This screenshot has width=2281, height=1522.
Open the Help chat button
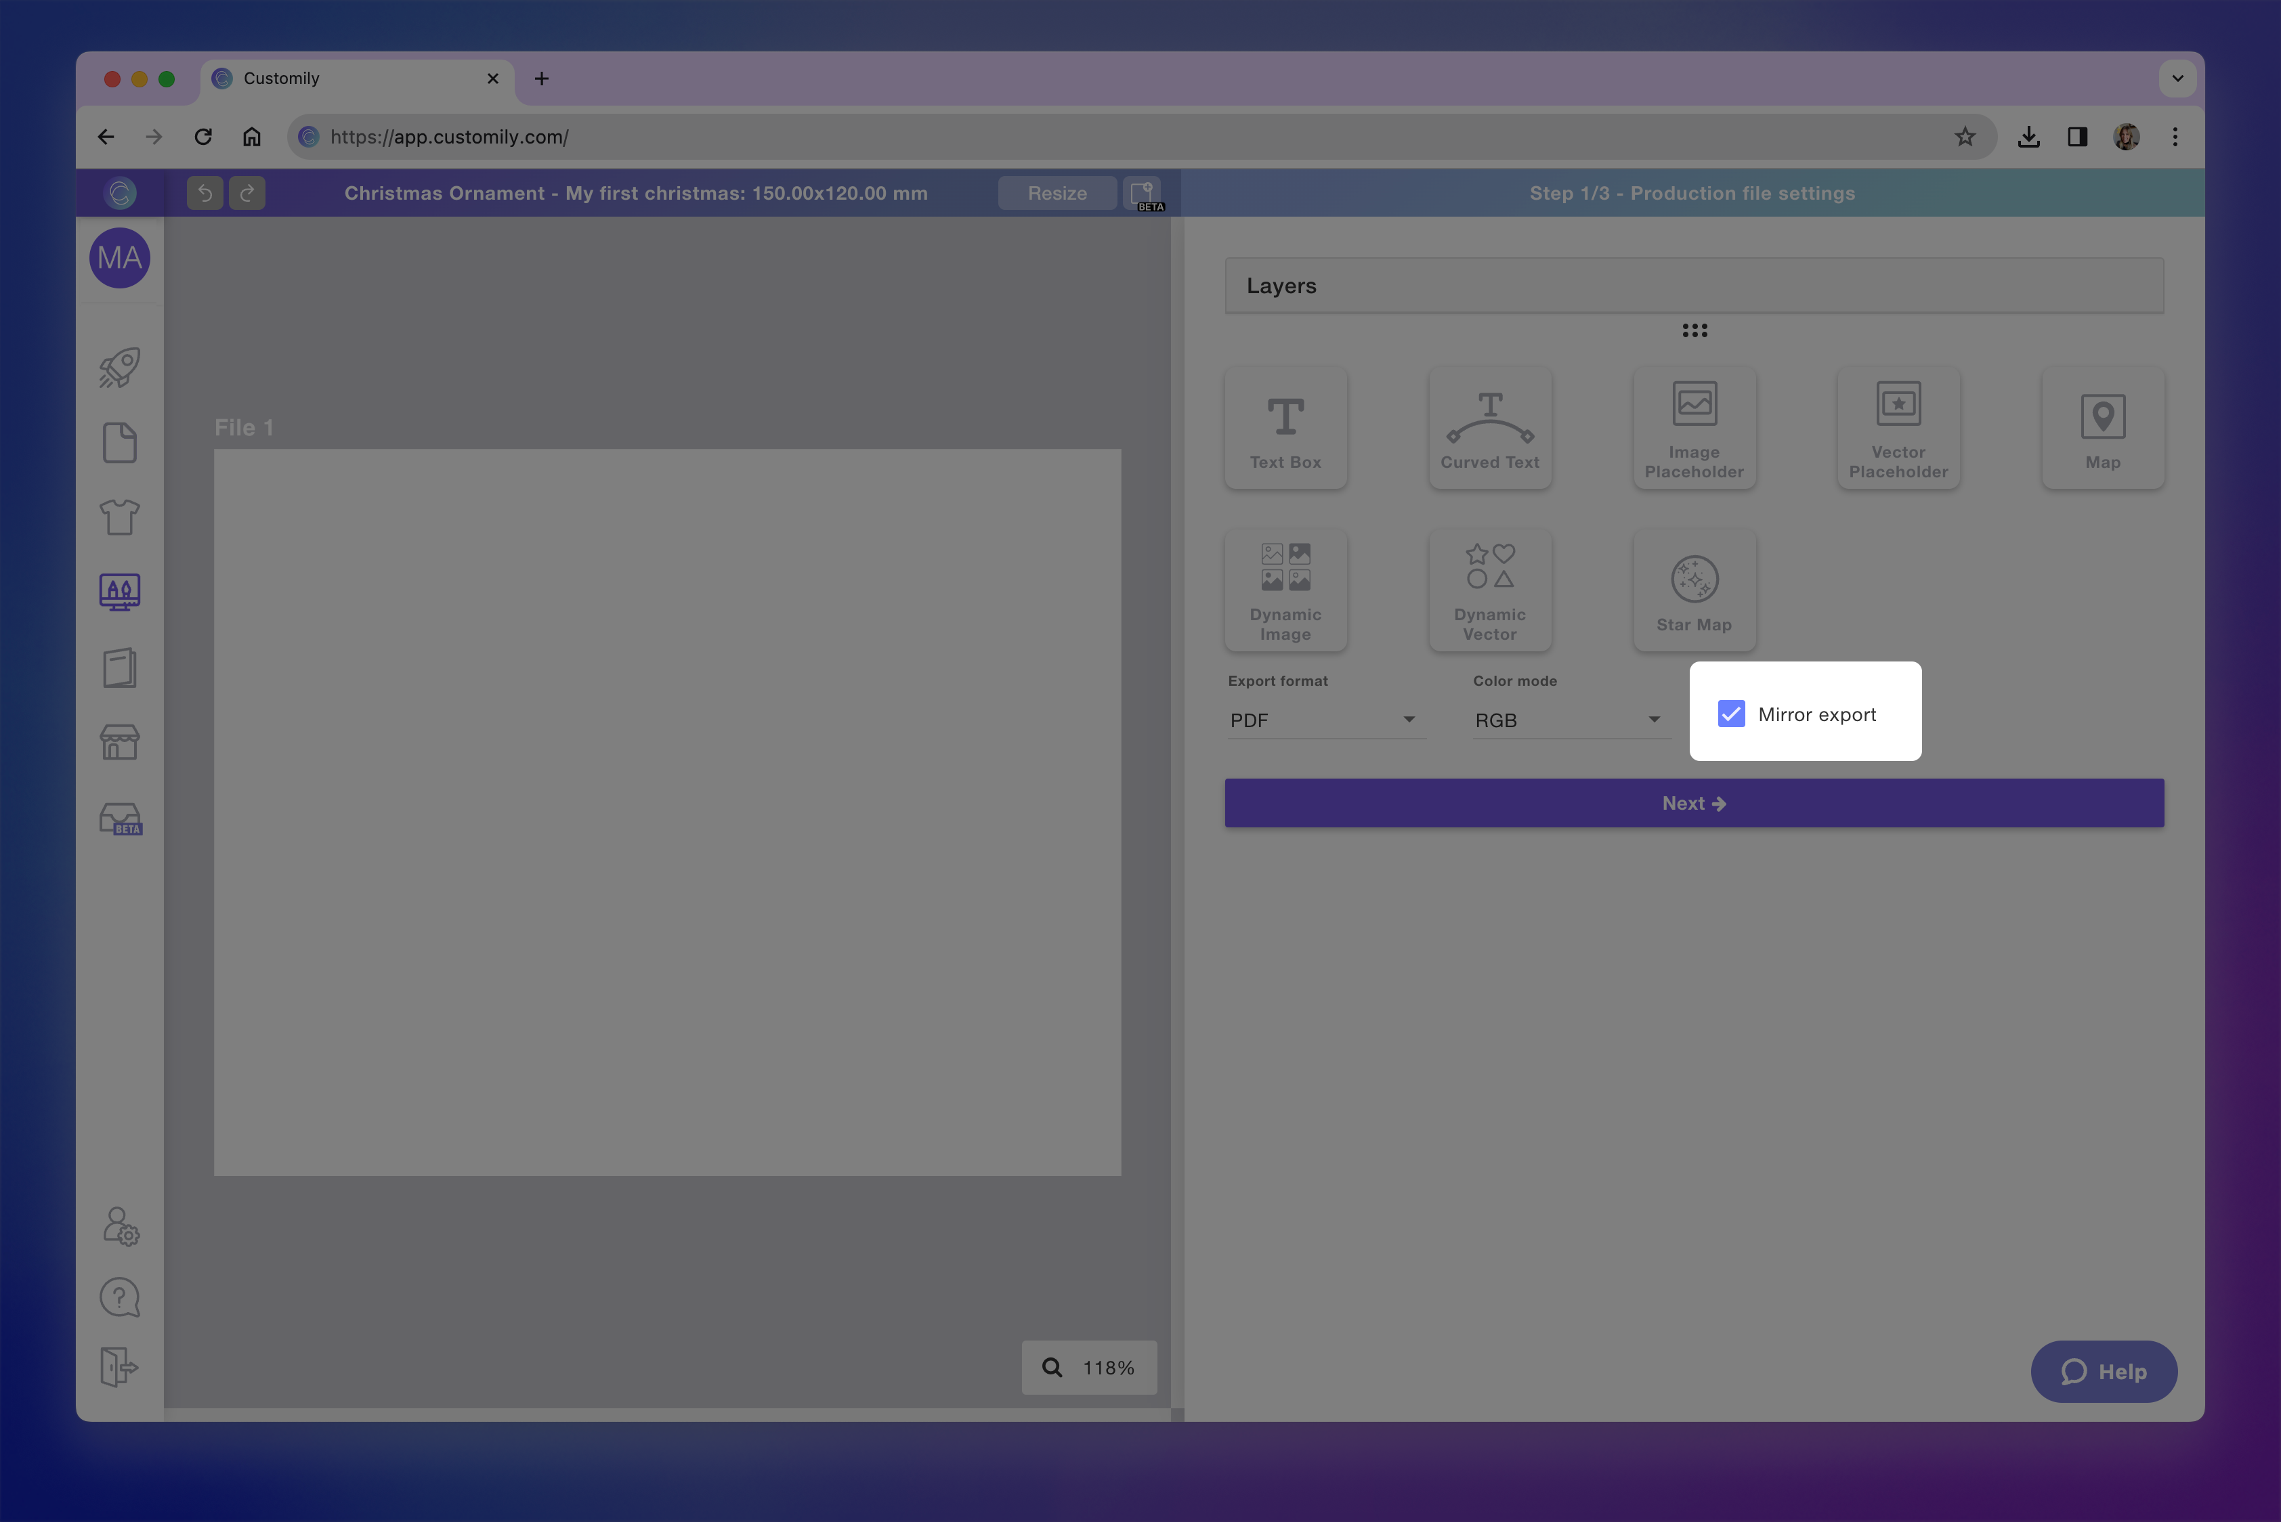click(x=2104, y=1372)
